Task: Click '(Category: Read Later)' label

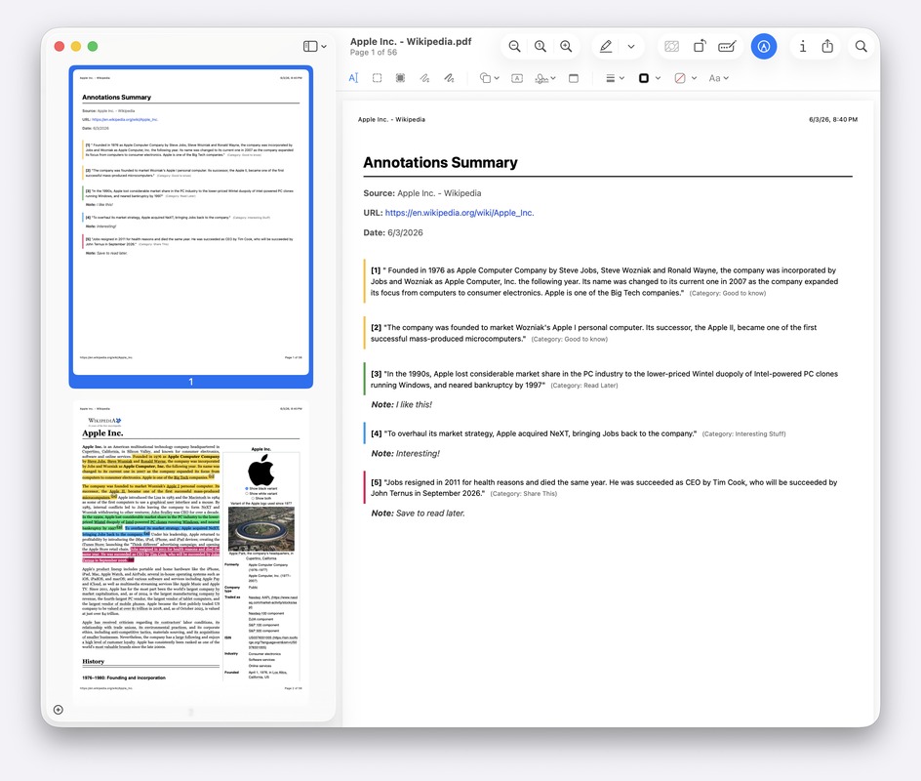Action: coord(584,386)
